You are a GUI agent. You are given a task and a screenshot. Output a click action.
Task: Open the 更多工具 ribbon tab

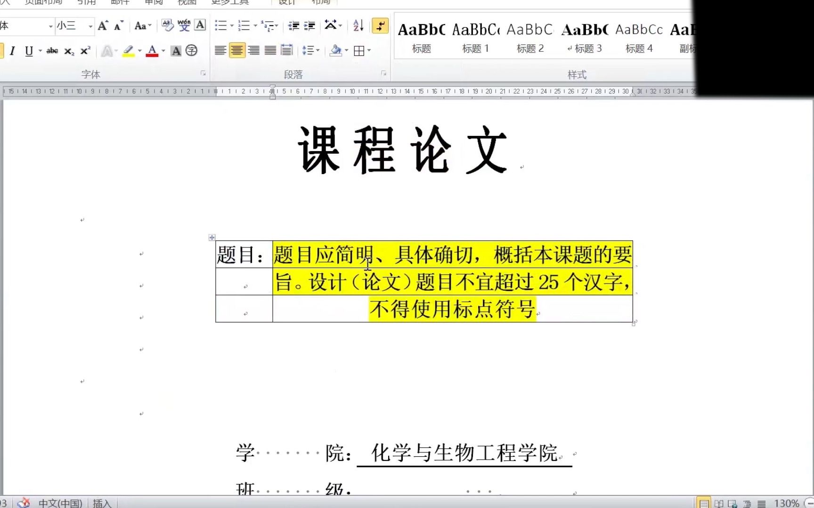[x=230, y=2]
